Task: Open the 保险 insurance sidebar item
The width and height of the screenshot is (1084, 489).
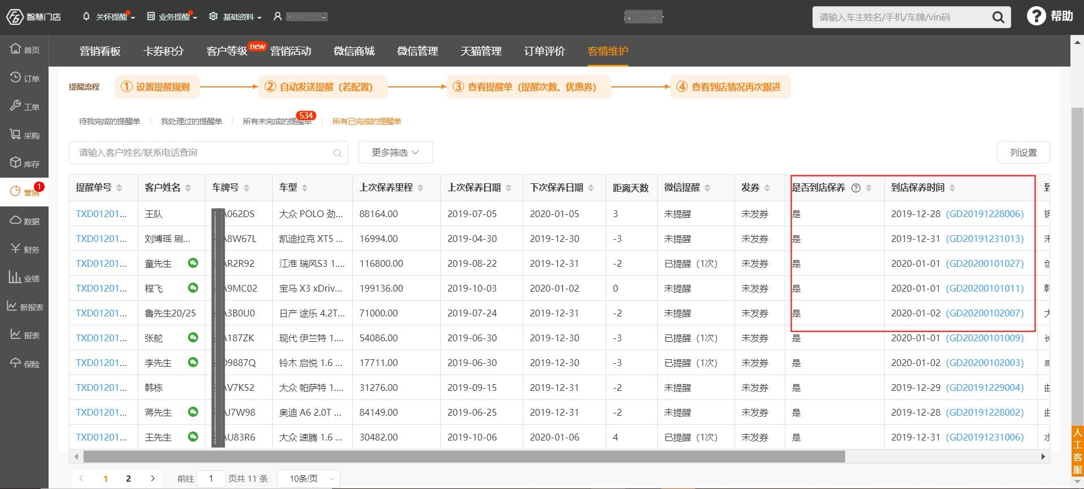Action: 24,363
